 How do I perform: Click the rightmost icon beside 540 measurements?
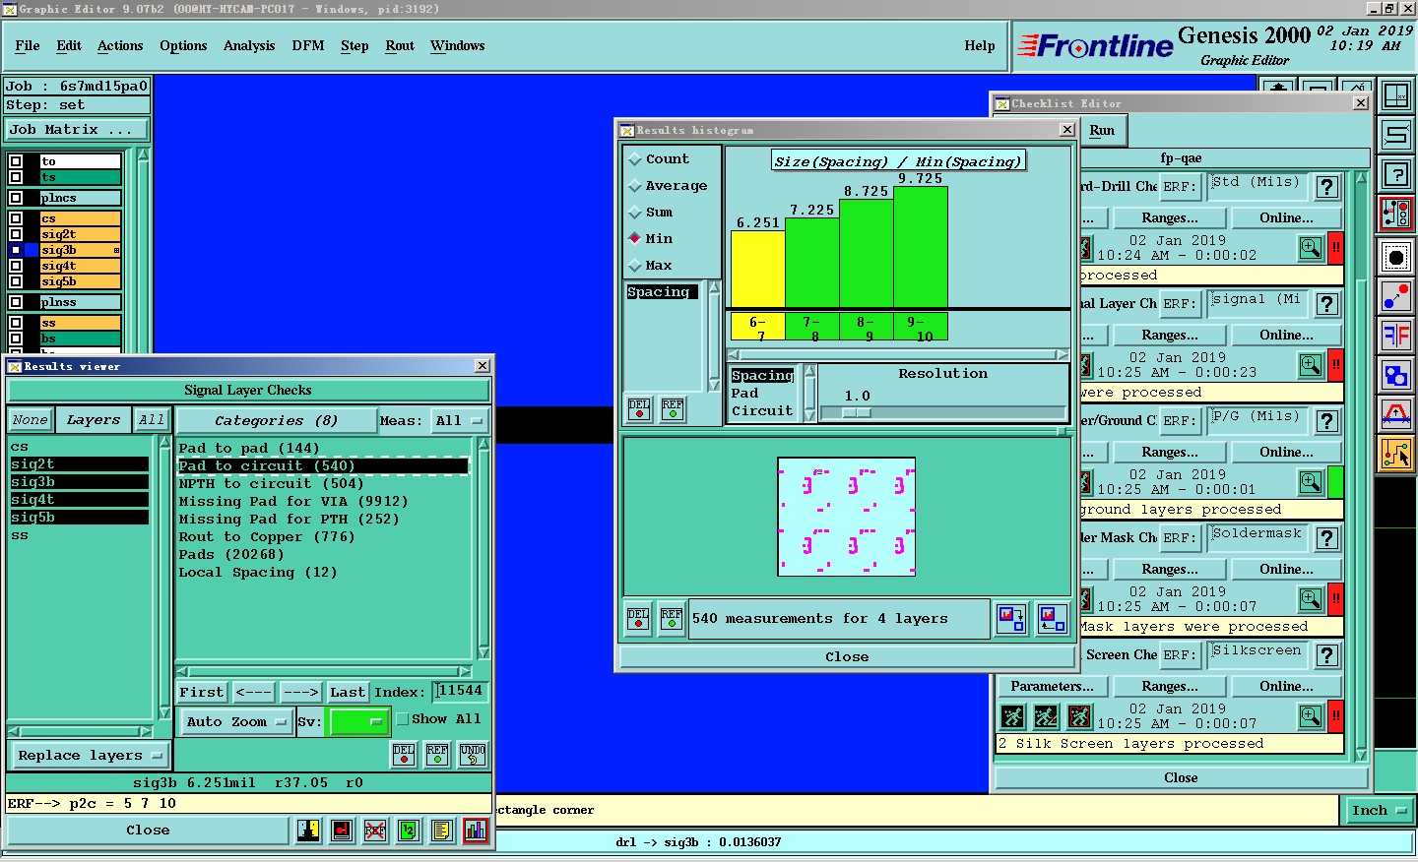[1053, 619]
